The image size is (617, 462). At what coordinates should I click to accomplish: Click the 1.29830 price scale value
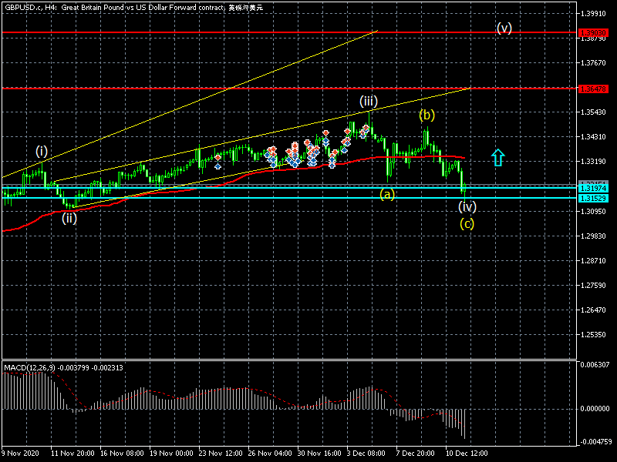593,236
